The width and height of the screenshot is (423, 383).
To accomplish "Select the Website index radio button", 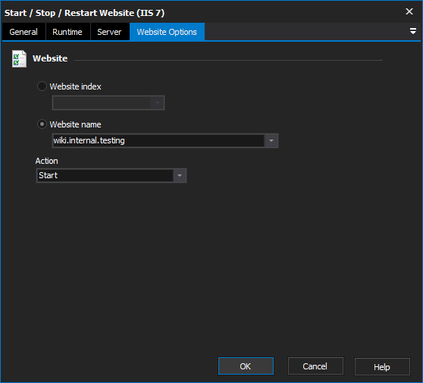I will coord(42,86).
